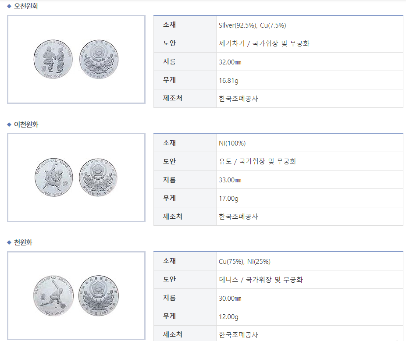
Task: Click the emblem-side coin in the 이천원화 image
Action: point(99,178)
